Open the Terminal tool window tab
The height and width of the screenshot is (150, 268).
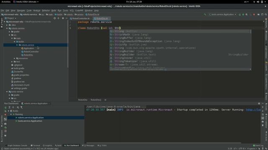coord(35,145)
